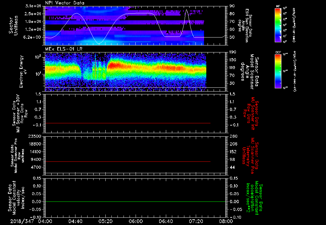Click the intense red region in ELS spectrogram

pyautogui.click(x=115, y=65)
